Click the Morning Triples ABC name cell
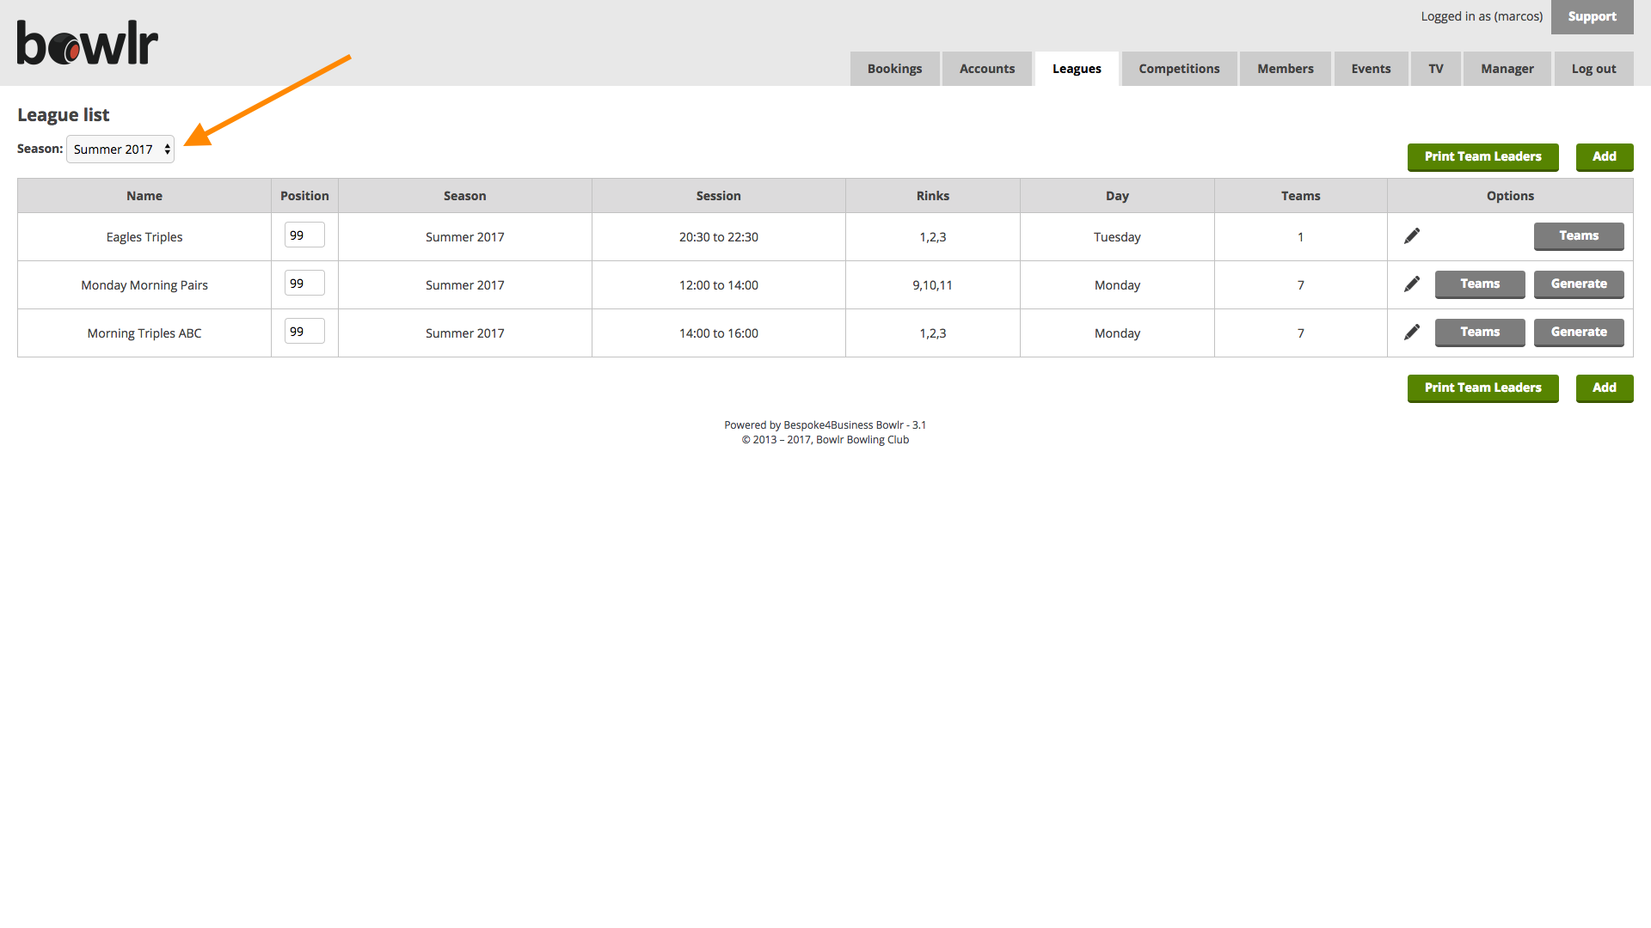 click(x=144, y=333)
